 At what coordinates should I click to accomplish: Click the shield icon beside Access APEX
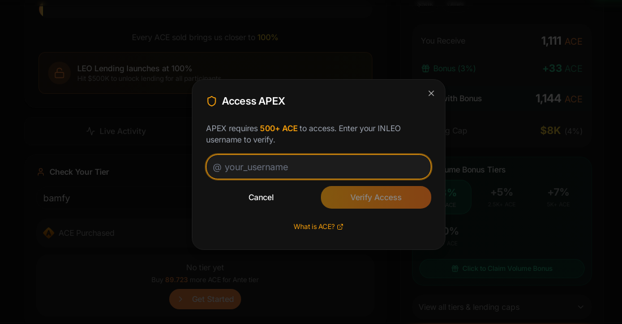(212, 101)
